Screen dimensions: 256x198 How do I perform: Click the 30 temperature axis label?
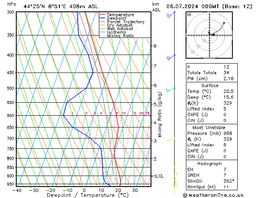135,191
